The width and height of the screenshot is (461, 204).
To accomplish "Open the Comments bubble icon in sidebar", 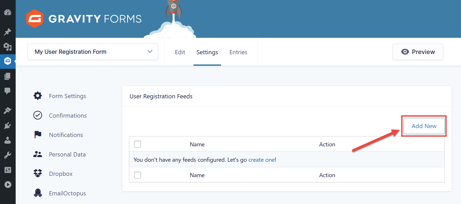I will 8,91.
